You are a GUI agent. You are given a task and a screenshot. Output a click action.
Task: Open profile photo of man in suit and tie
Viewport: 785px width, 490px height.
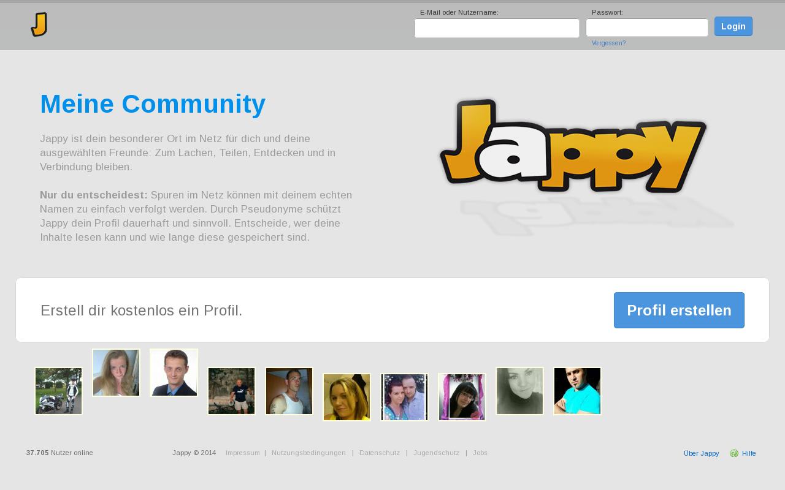[174, 373]
